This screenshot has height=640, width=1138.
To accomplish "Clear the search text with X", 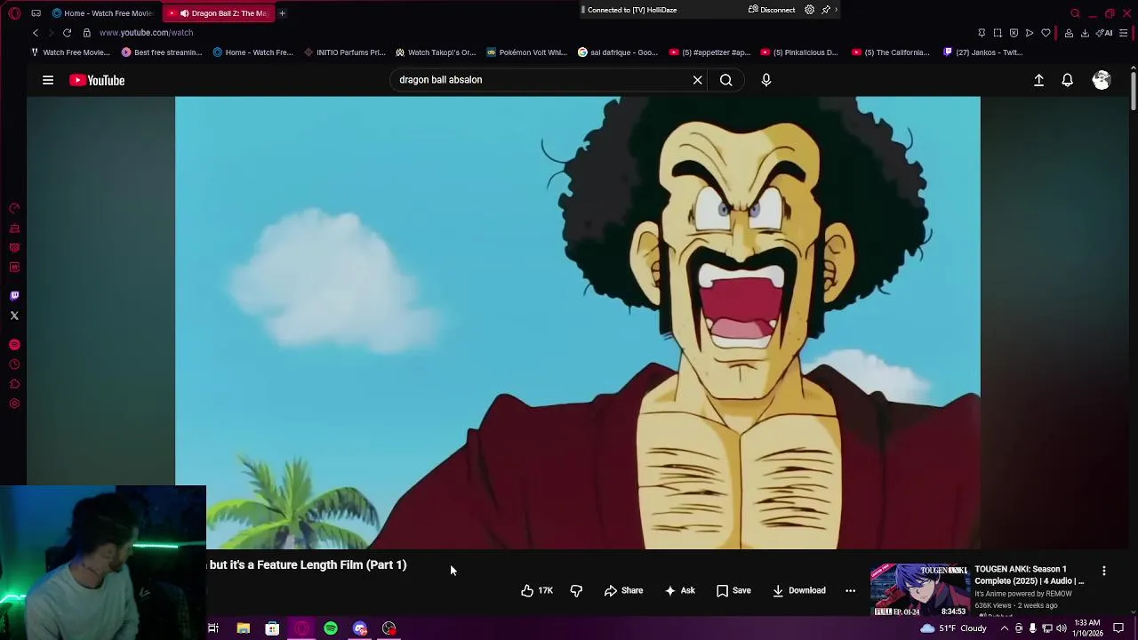I will (698, 80).
